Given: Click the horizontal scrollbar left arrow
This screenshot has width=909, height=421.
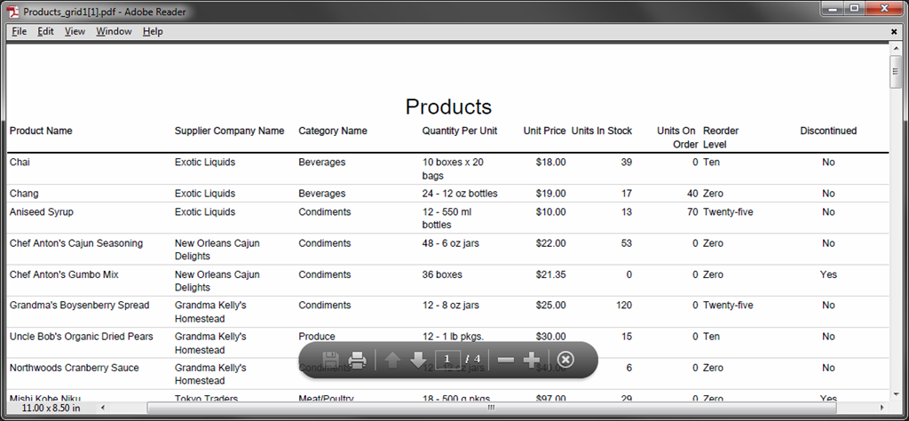Looking at the screenshot, I should (103, 408).
